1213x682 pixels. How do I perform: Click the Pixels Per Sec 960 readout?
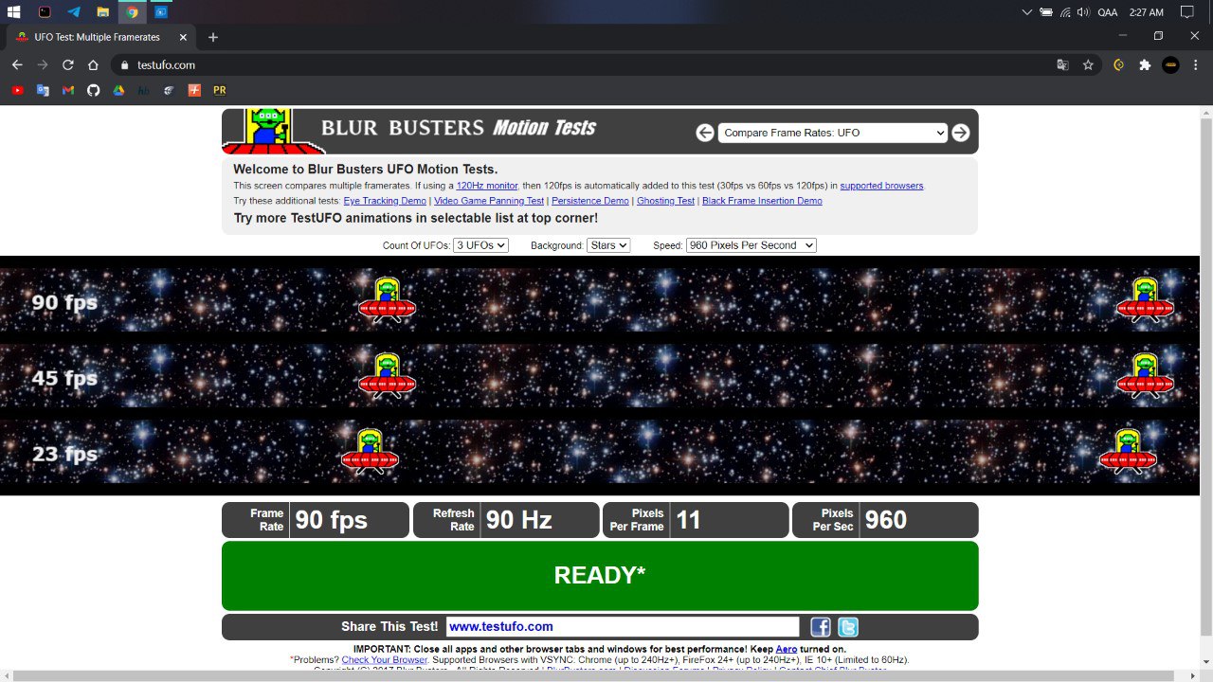point(885,520)
